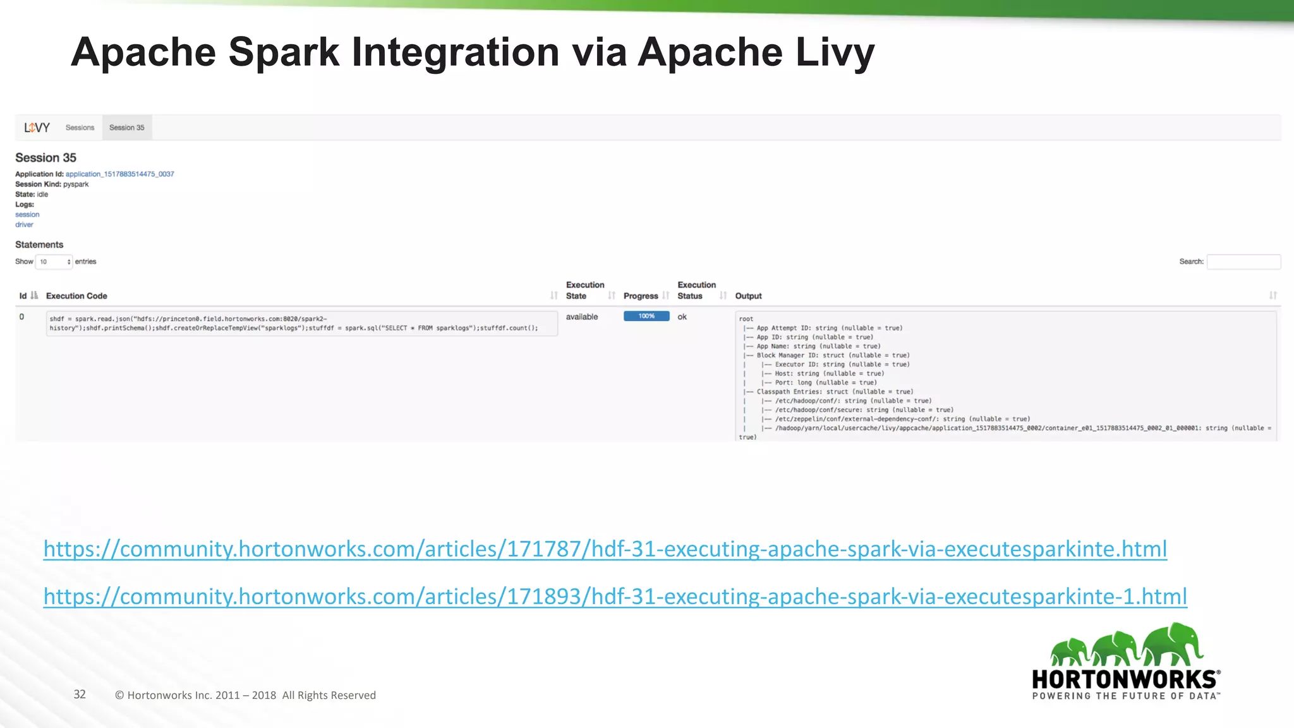Open the session log link

coord(27,214)
